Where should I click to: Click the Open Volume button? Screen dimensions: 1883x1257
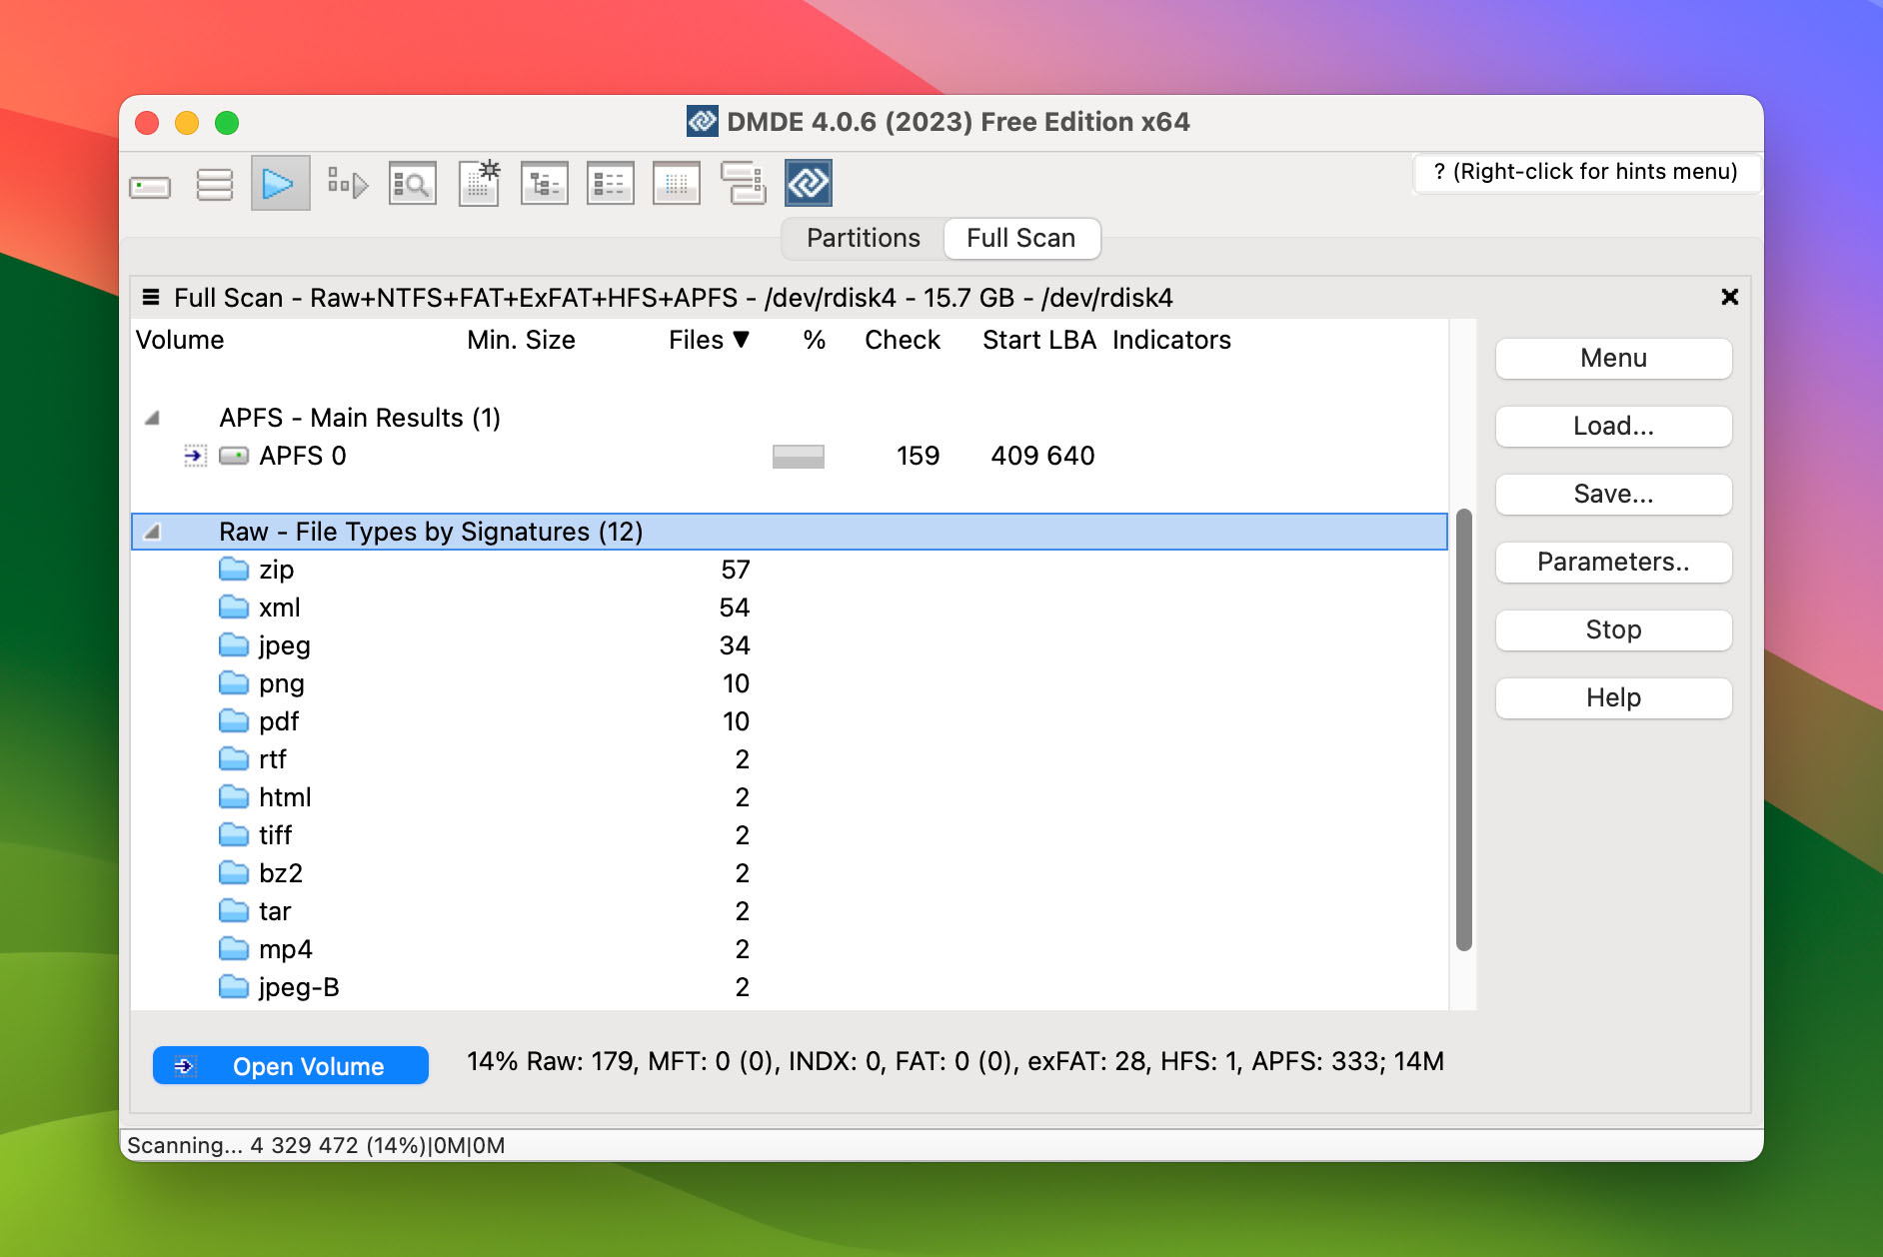pos(290,1065)
